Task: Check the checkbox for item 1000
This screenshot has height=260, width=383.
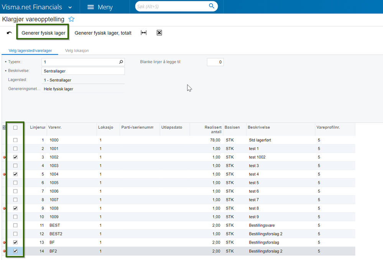Action: point(15,140)
